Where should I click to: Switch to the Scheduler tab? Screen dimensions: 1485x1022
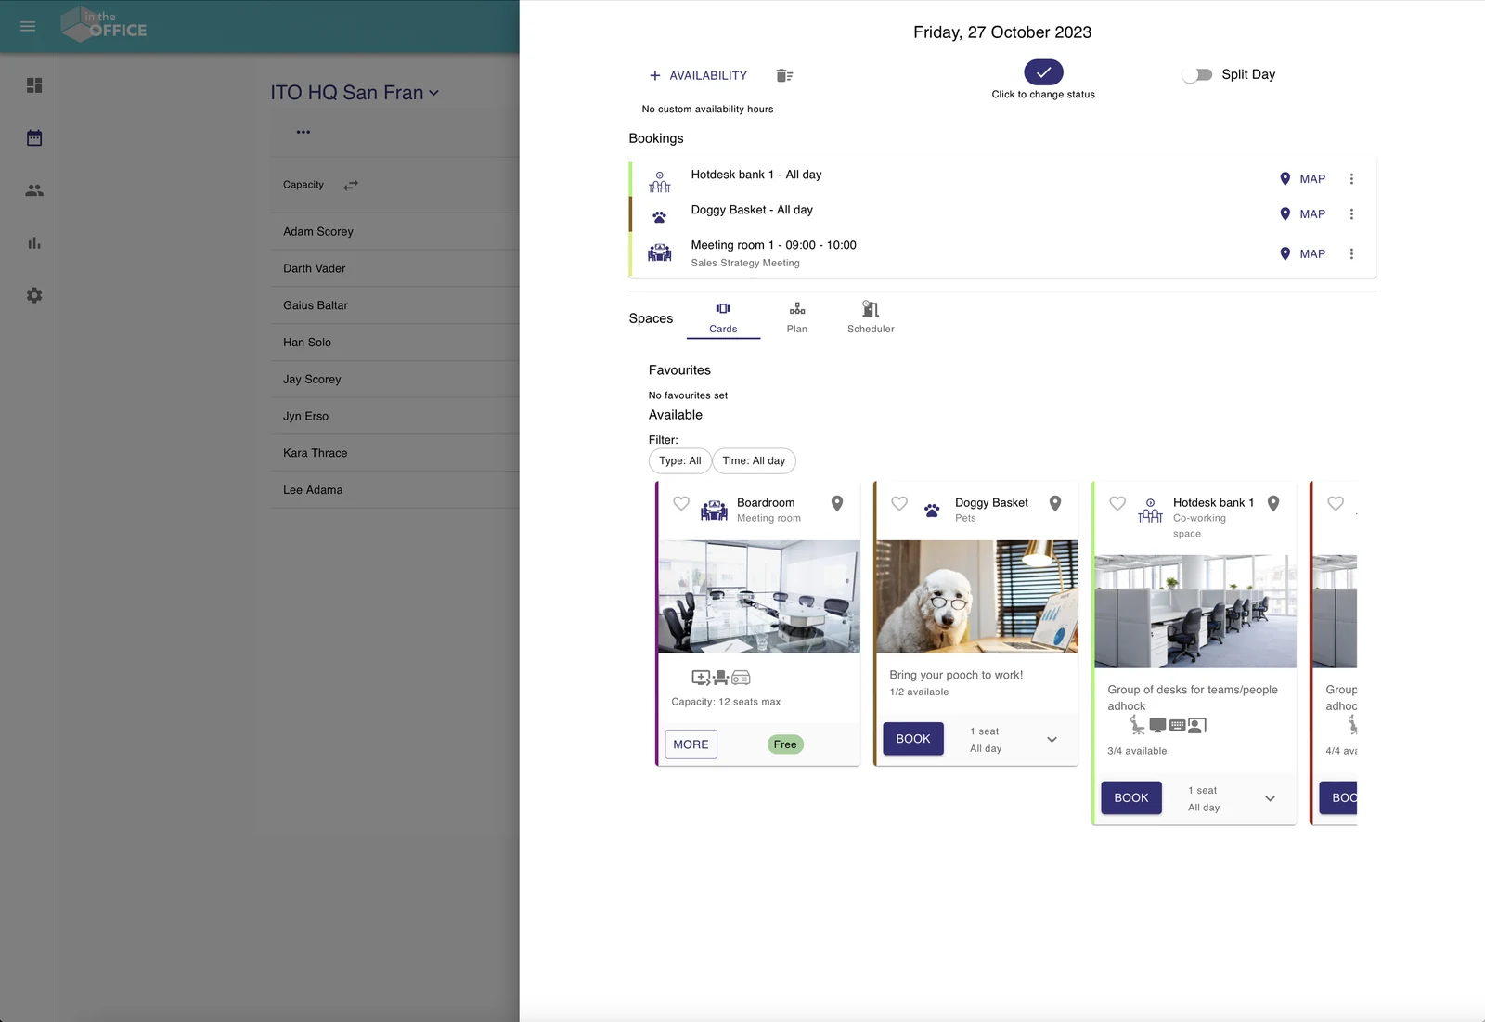tap(871, 318)
